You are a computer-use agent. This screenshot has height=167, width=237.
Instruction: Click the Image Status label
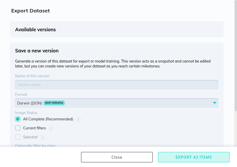pos(26,113)
